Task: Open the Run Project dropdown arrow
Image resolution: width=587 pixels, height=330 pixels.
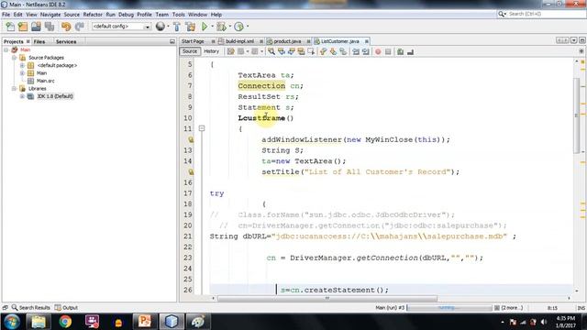Action: pyautogui.click(x=212, y=27)
